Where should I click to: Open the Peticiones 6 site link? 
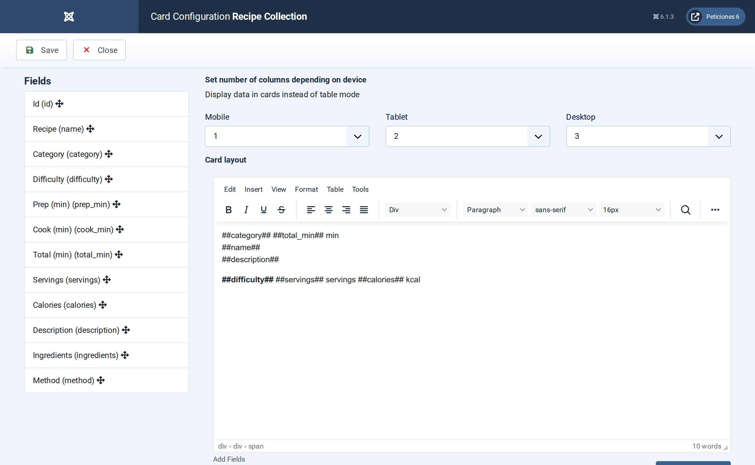(715, 16)
